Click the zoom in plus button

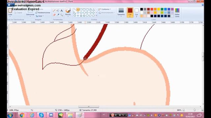click(x=202, y=110)
